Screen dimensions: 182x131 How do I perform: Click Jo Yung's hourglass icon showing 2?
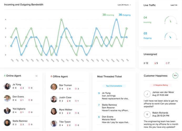tap(21, 88)
